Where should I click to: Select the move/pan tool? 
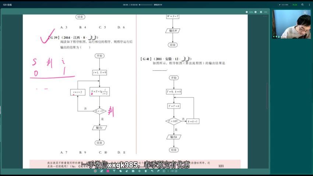pos(139,171)
